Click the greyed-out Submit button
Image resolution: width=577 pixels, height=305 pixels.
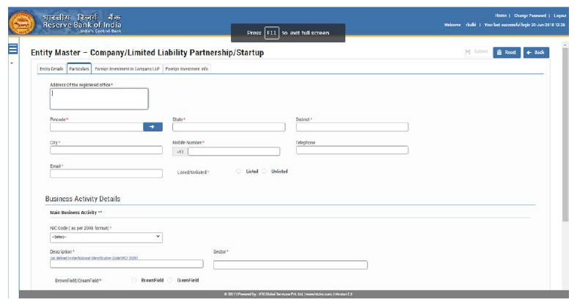click(477, 53)
